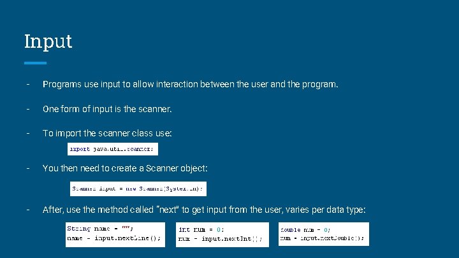This screenshot has height=258, width=459.
Task: Click the blue accent line under title
Action: click(x=35, y=63)
